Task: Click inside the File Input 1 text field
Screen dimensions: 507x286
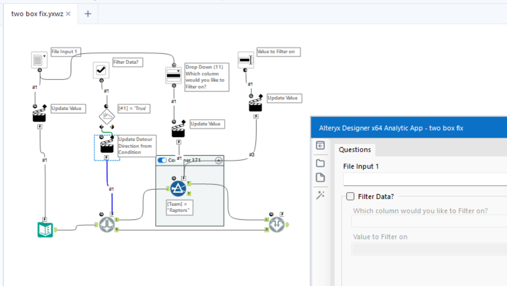Action: [x=425, y=179]
